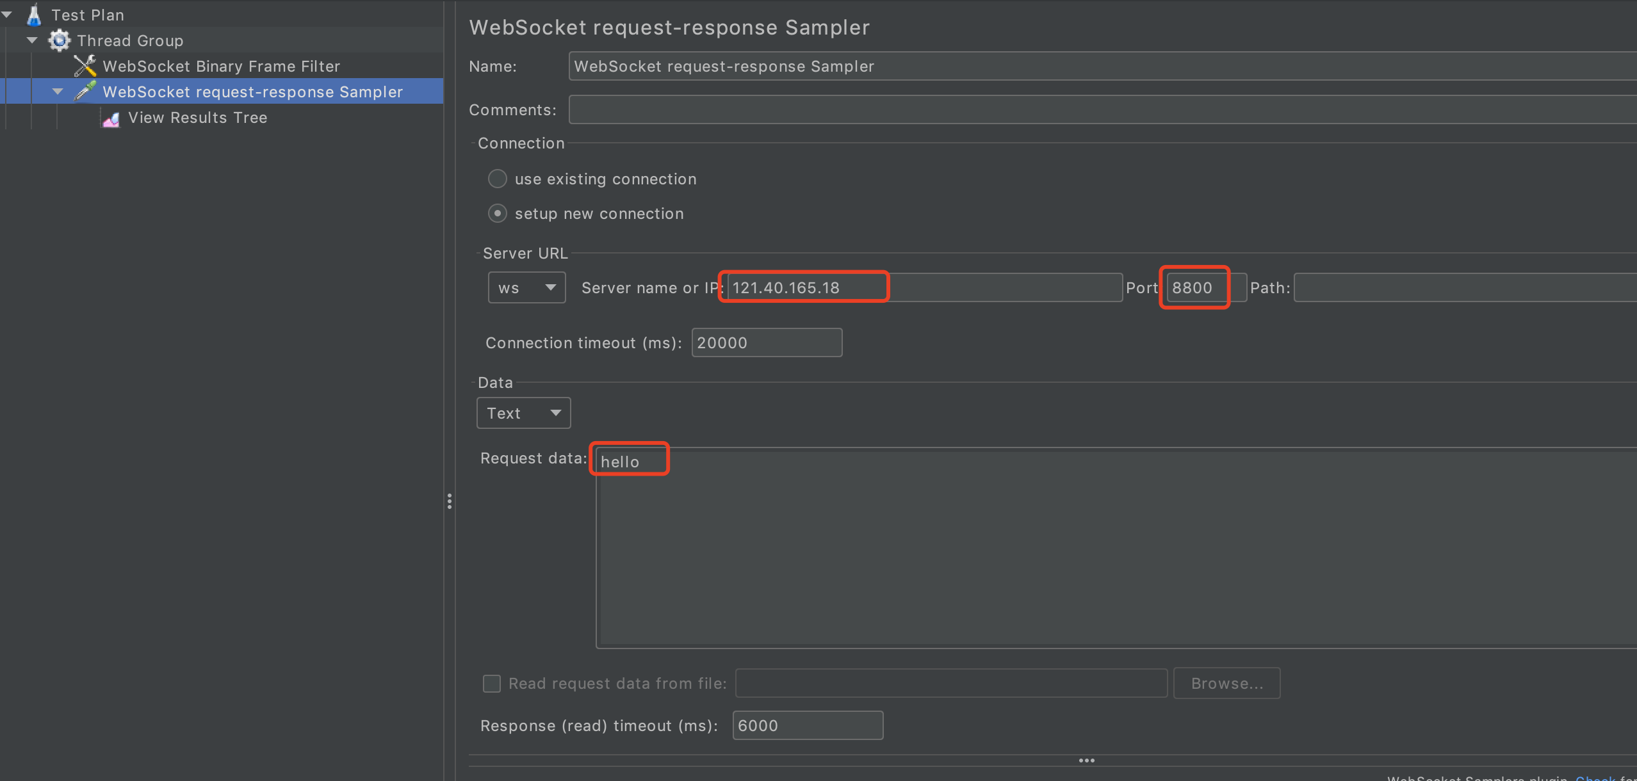Screen dimensions: 1637x781
Task: Click the Check link in plugin footer
Action: click(x=1595, y=777)
